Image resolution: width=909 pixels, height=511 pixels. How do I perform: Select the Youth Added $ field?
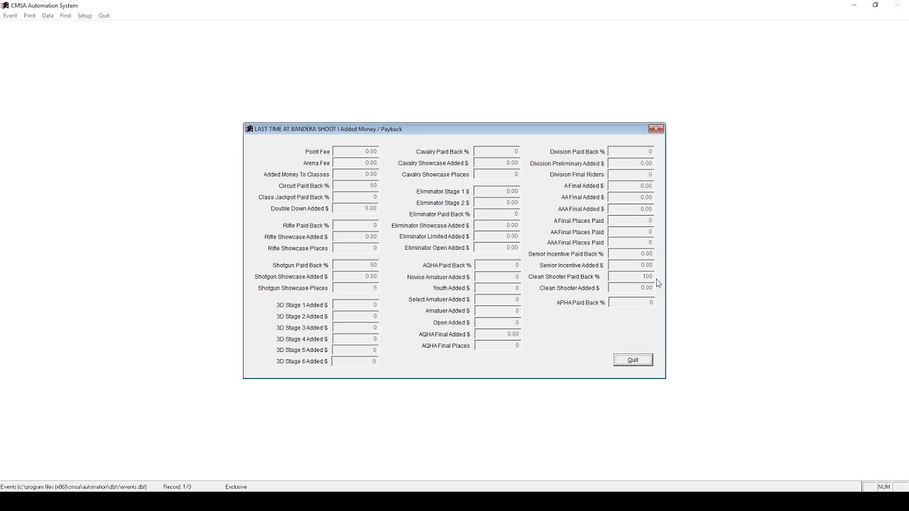tap(497, 287)
